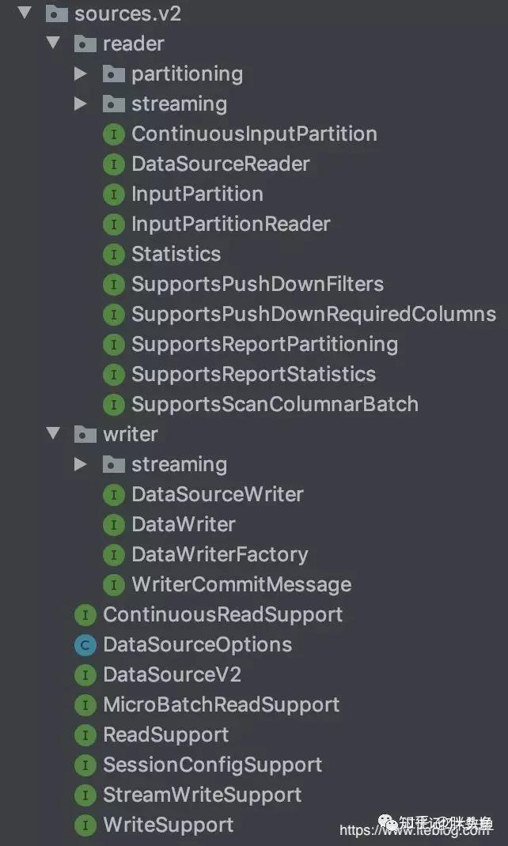Screen dimensions: 508x846
Task: Click the interface icon beside DataSourceV2
Action: pyautogui.click(x=85, y=675)
